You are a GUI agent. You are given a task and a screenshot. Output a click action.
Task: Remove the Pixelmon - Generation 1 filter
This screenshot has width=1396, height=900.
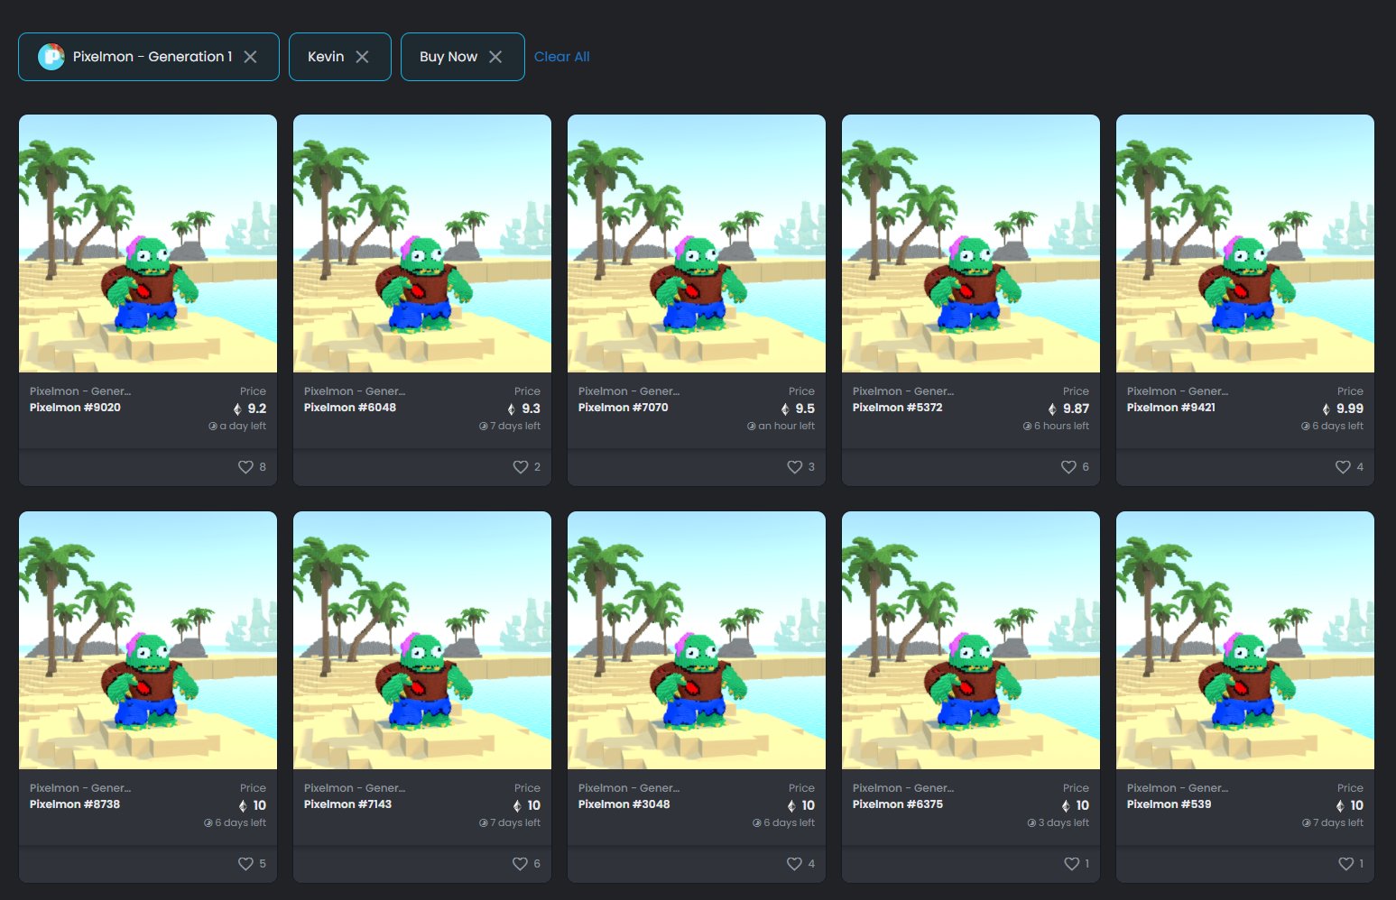pos(251,57)
